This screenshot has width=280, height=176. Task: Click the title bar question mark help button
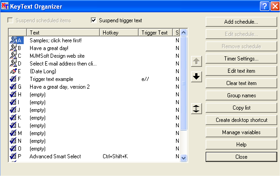(x=264, y=6)
